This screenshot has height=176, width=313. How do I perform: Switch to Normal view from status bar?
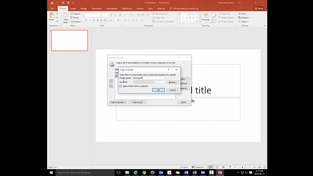[210, 167]
